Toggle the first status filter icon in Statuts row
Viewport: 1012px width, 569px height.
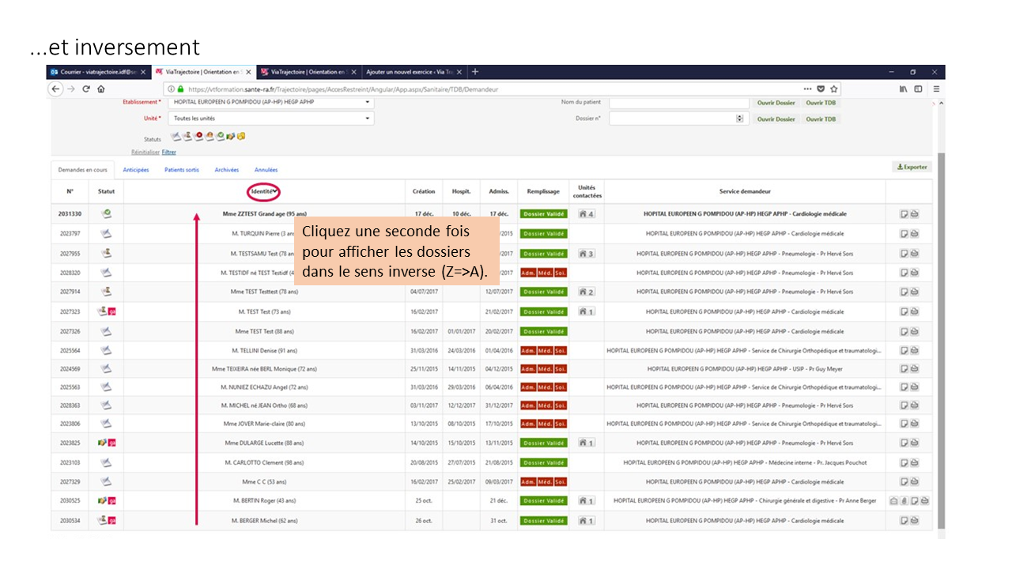tap(176, 136)
